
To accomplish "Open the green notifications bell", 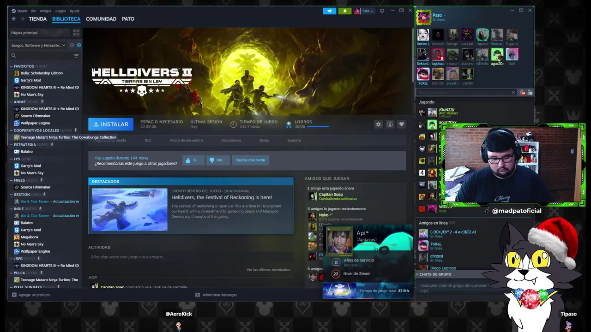I will point(344,11).
